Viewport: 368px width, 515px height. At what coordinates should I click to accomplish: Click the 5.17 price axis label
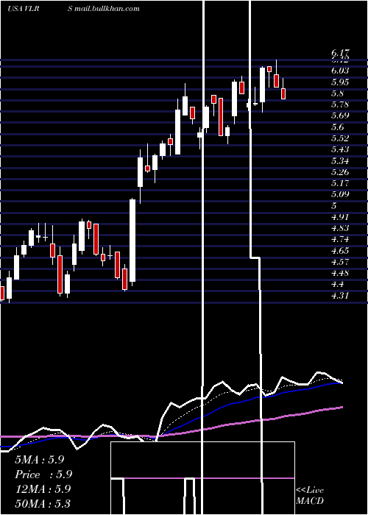tap(340, 183)
